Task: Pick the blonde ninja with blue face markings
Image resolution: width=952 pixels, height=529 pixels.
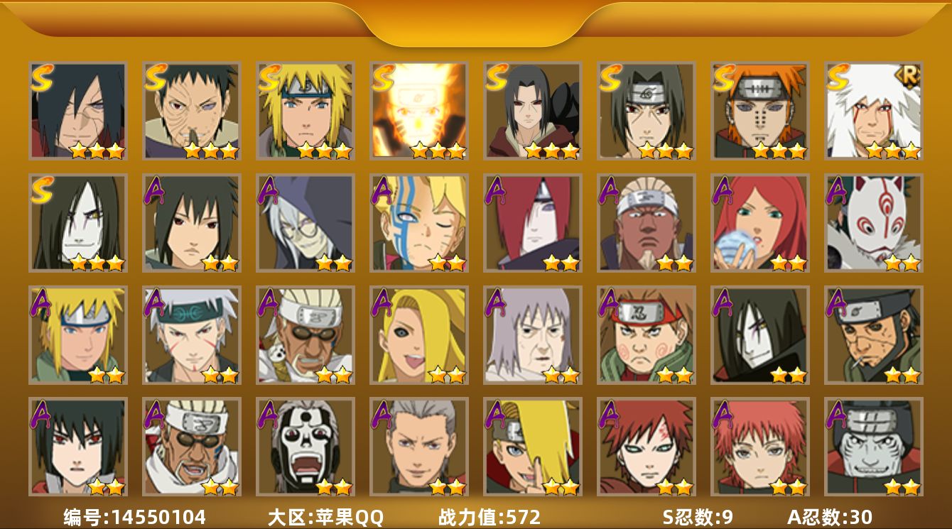Action: pos(418,222)
